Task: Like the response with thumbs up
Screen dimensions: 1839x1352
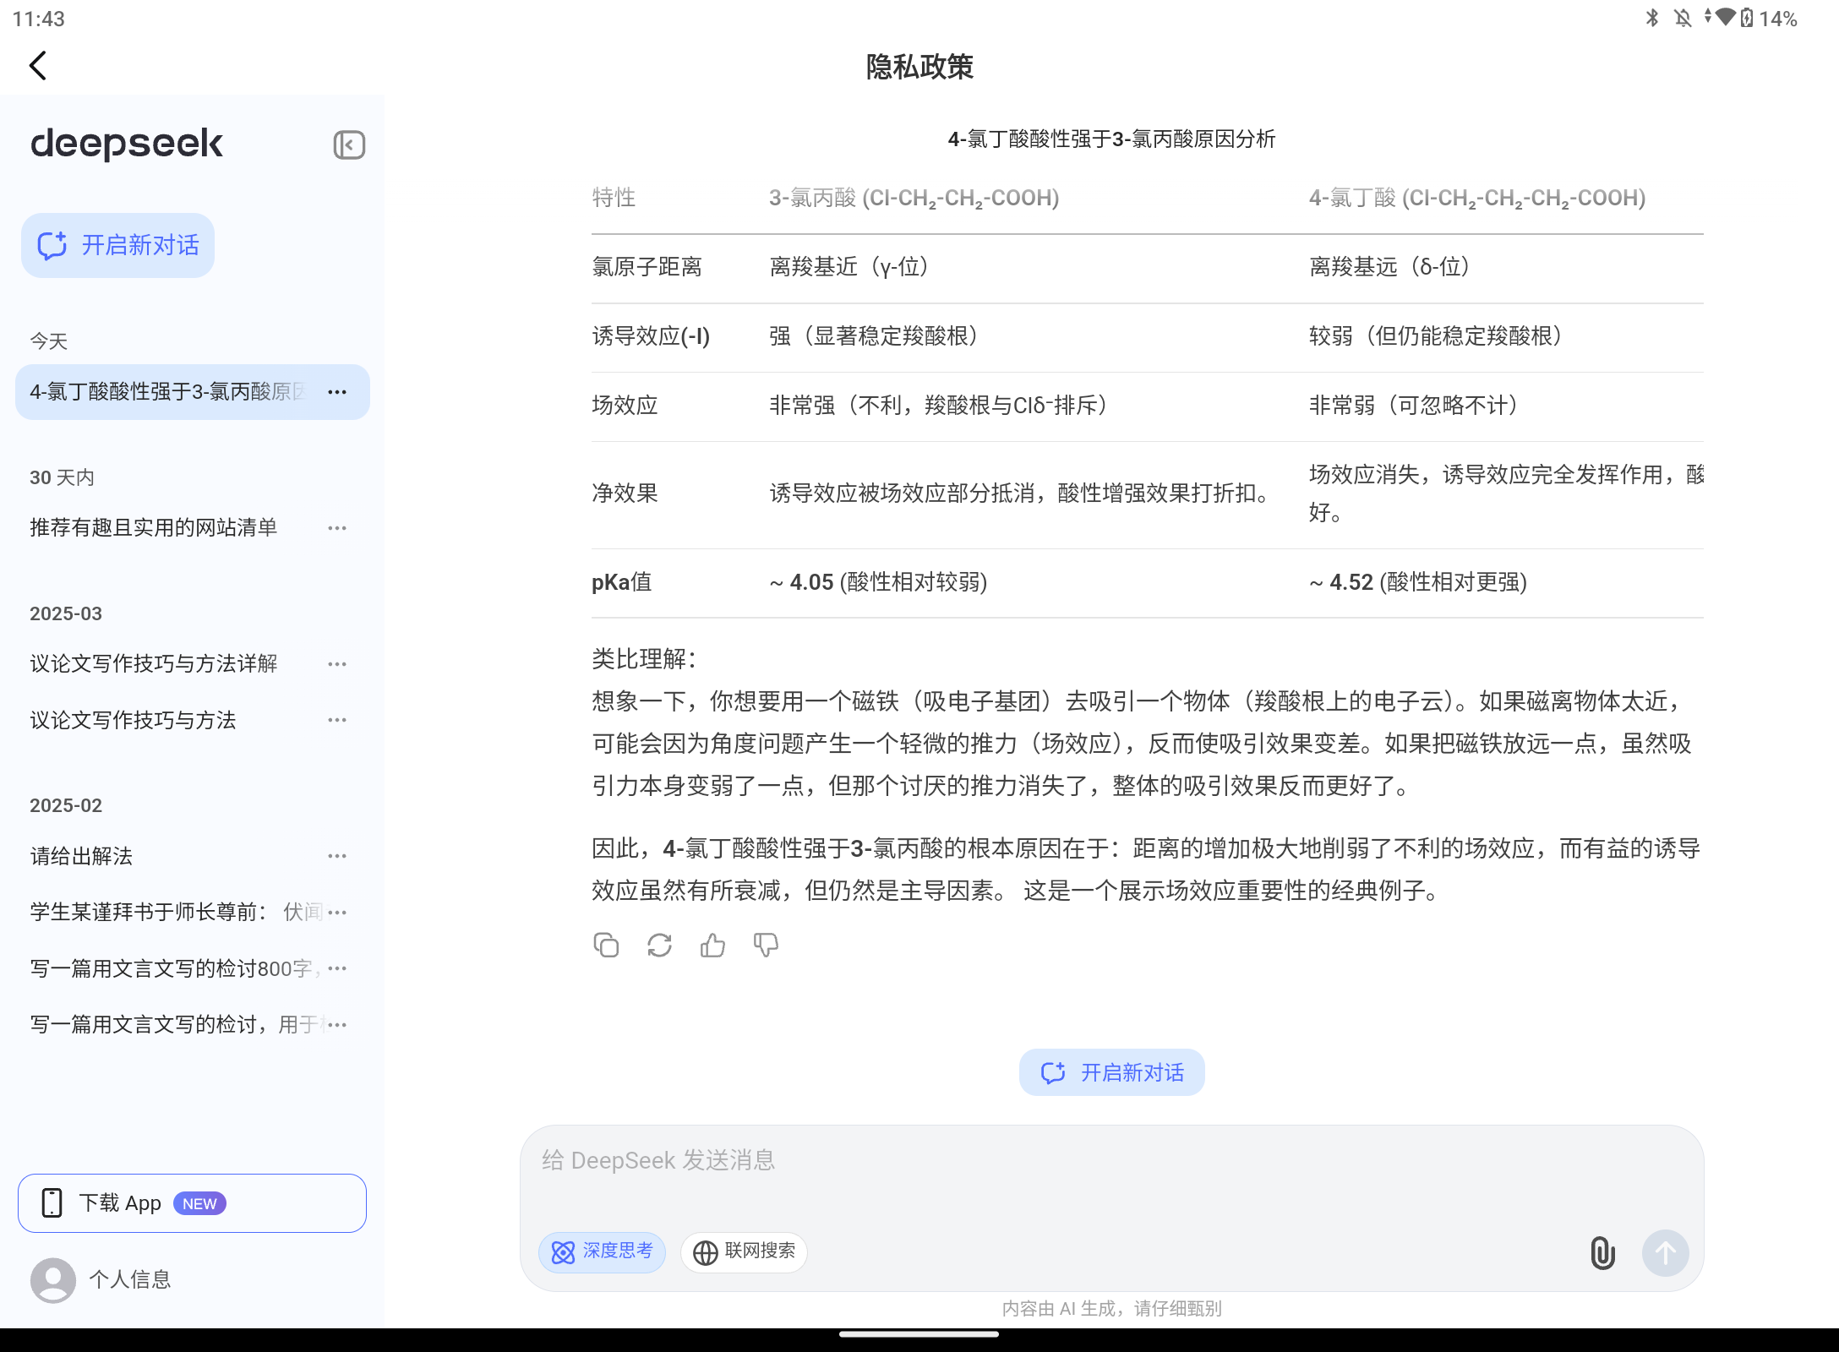Action: (712, 945)
